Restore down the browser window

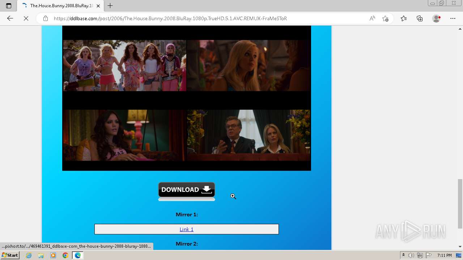(442, 3)
